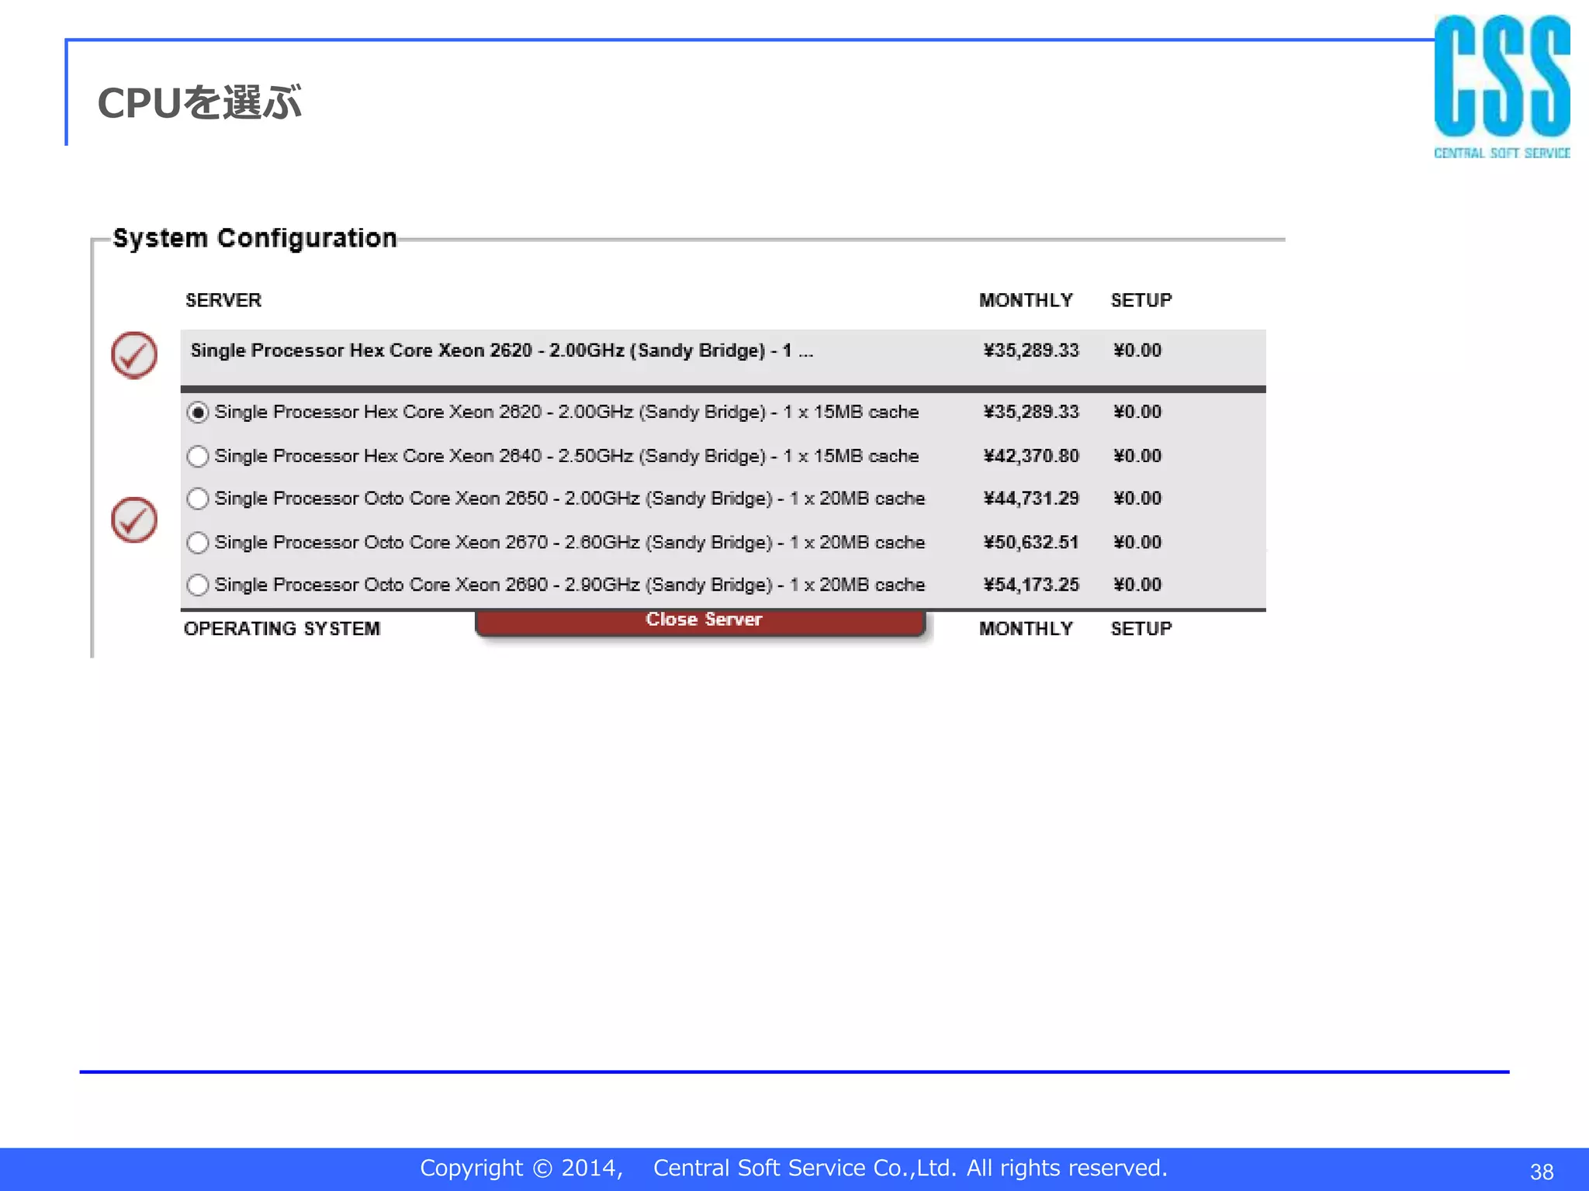This screenshot has width=1589, height=1191.
Task: Select the Xeon 2620 2.00GHz radio button
Action: [x=198, y=413]
